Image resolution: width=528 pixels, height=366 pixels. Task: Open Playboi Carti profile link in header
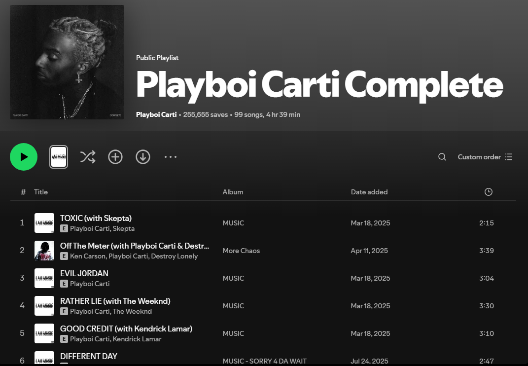click(x=156, y=114)
